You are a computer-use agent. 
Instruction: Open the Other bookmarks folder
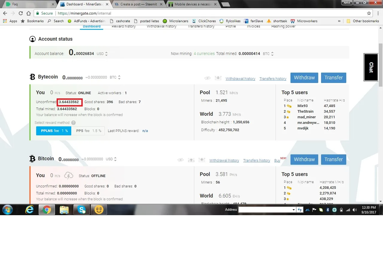[363, 21]
